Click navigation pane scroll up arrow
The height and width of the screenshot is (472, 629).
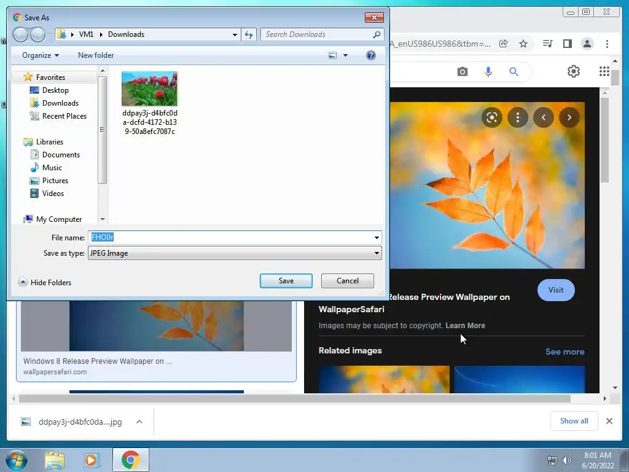point(103,71)
